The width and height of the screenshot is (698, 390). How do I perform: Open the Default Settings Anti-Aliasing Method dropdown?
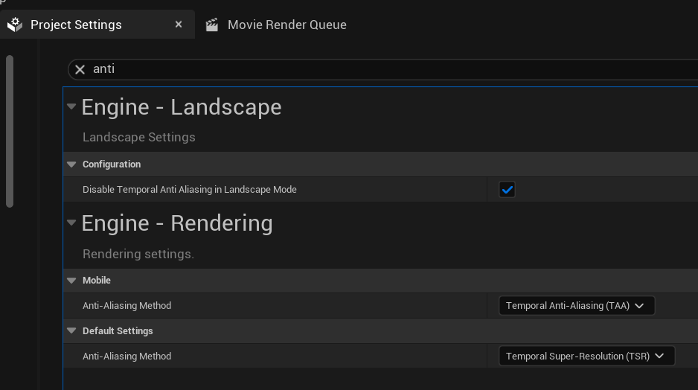click(586, 357)
